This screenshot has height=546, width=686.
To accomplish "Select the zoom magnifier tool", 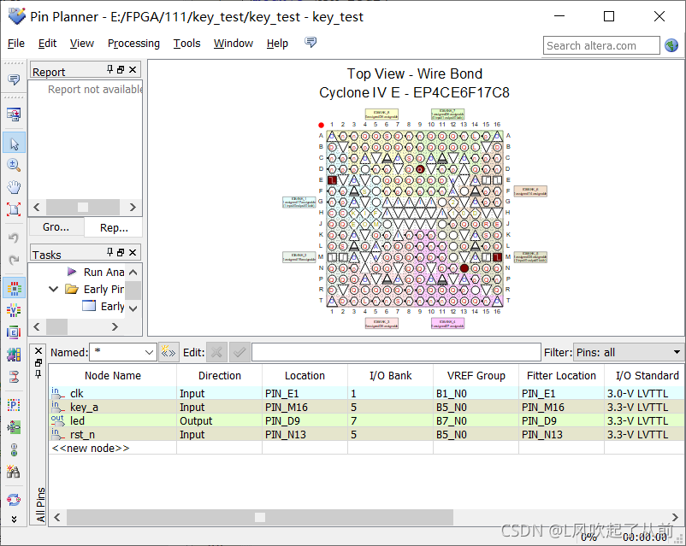I will pos(14,165).
